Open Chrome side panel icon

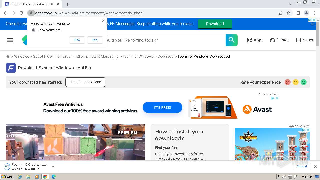pyautogui.click(x=298, y=13)
